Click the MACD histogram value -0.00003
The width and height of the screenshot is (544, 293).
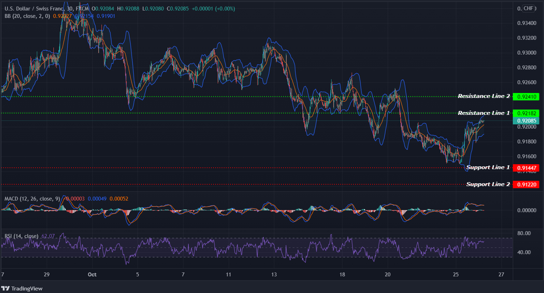74,199
